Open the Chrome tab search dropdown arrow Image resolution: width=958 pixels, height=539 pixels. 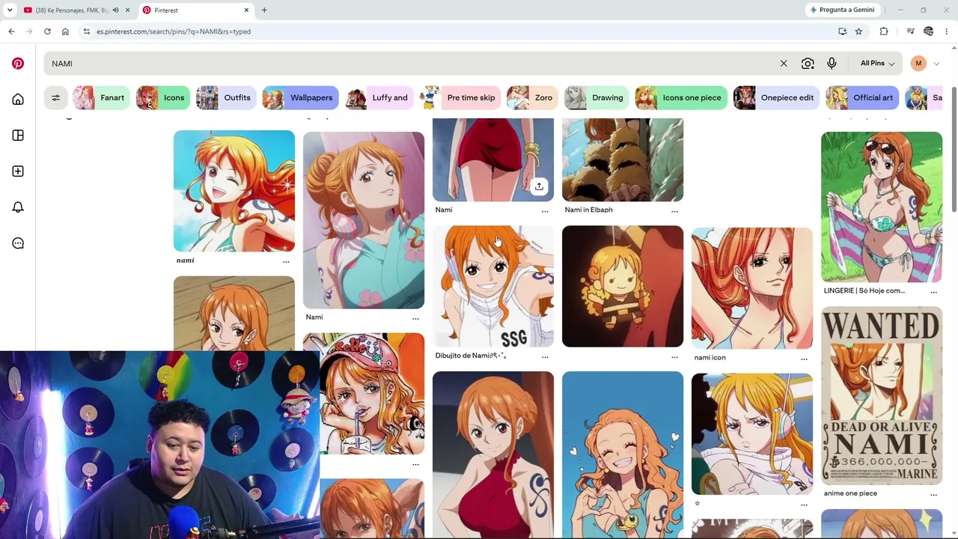(10, 10)
